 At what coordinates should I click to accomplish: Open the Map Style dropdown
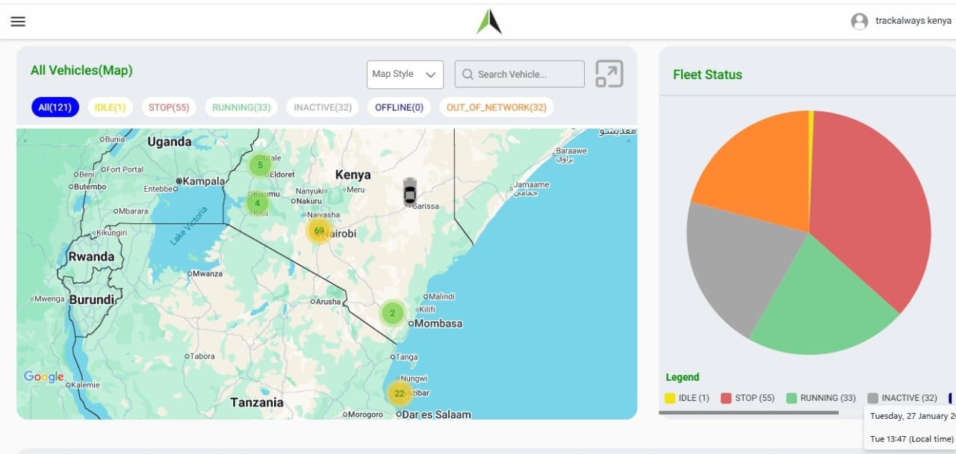404,74
